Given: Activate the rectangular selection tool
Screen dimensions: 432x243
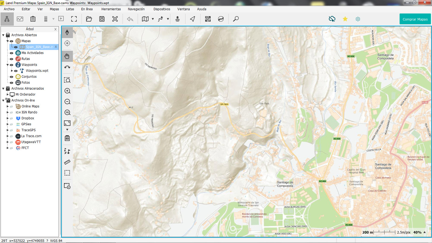Looking at the screenshot, I should (x=67, y=173).
